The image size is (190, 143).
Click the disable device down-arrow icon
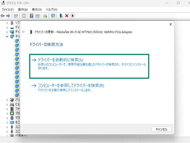point(72,16)
